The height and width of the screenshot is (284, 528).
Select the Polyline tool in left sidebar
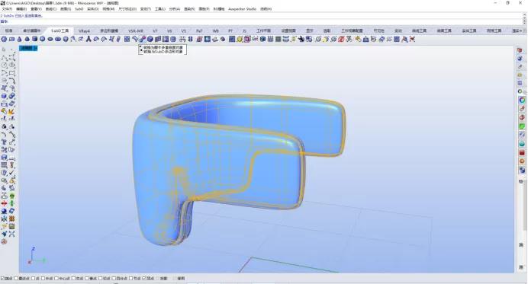click(5, 57)
